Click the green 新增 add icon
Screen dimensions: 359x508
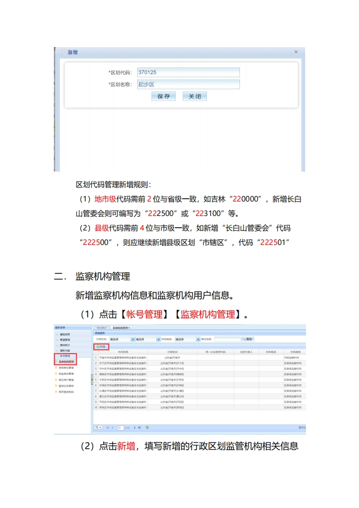(x=98, y=346)
